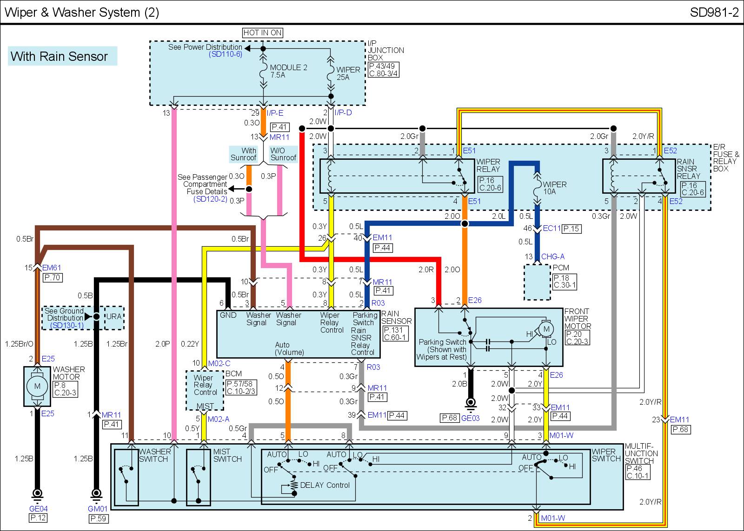
Task: Open the SD130-1 ground distribution link
Action: (x=67, y=325)
